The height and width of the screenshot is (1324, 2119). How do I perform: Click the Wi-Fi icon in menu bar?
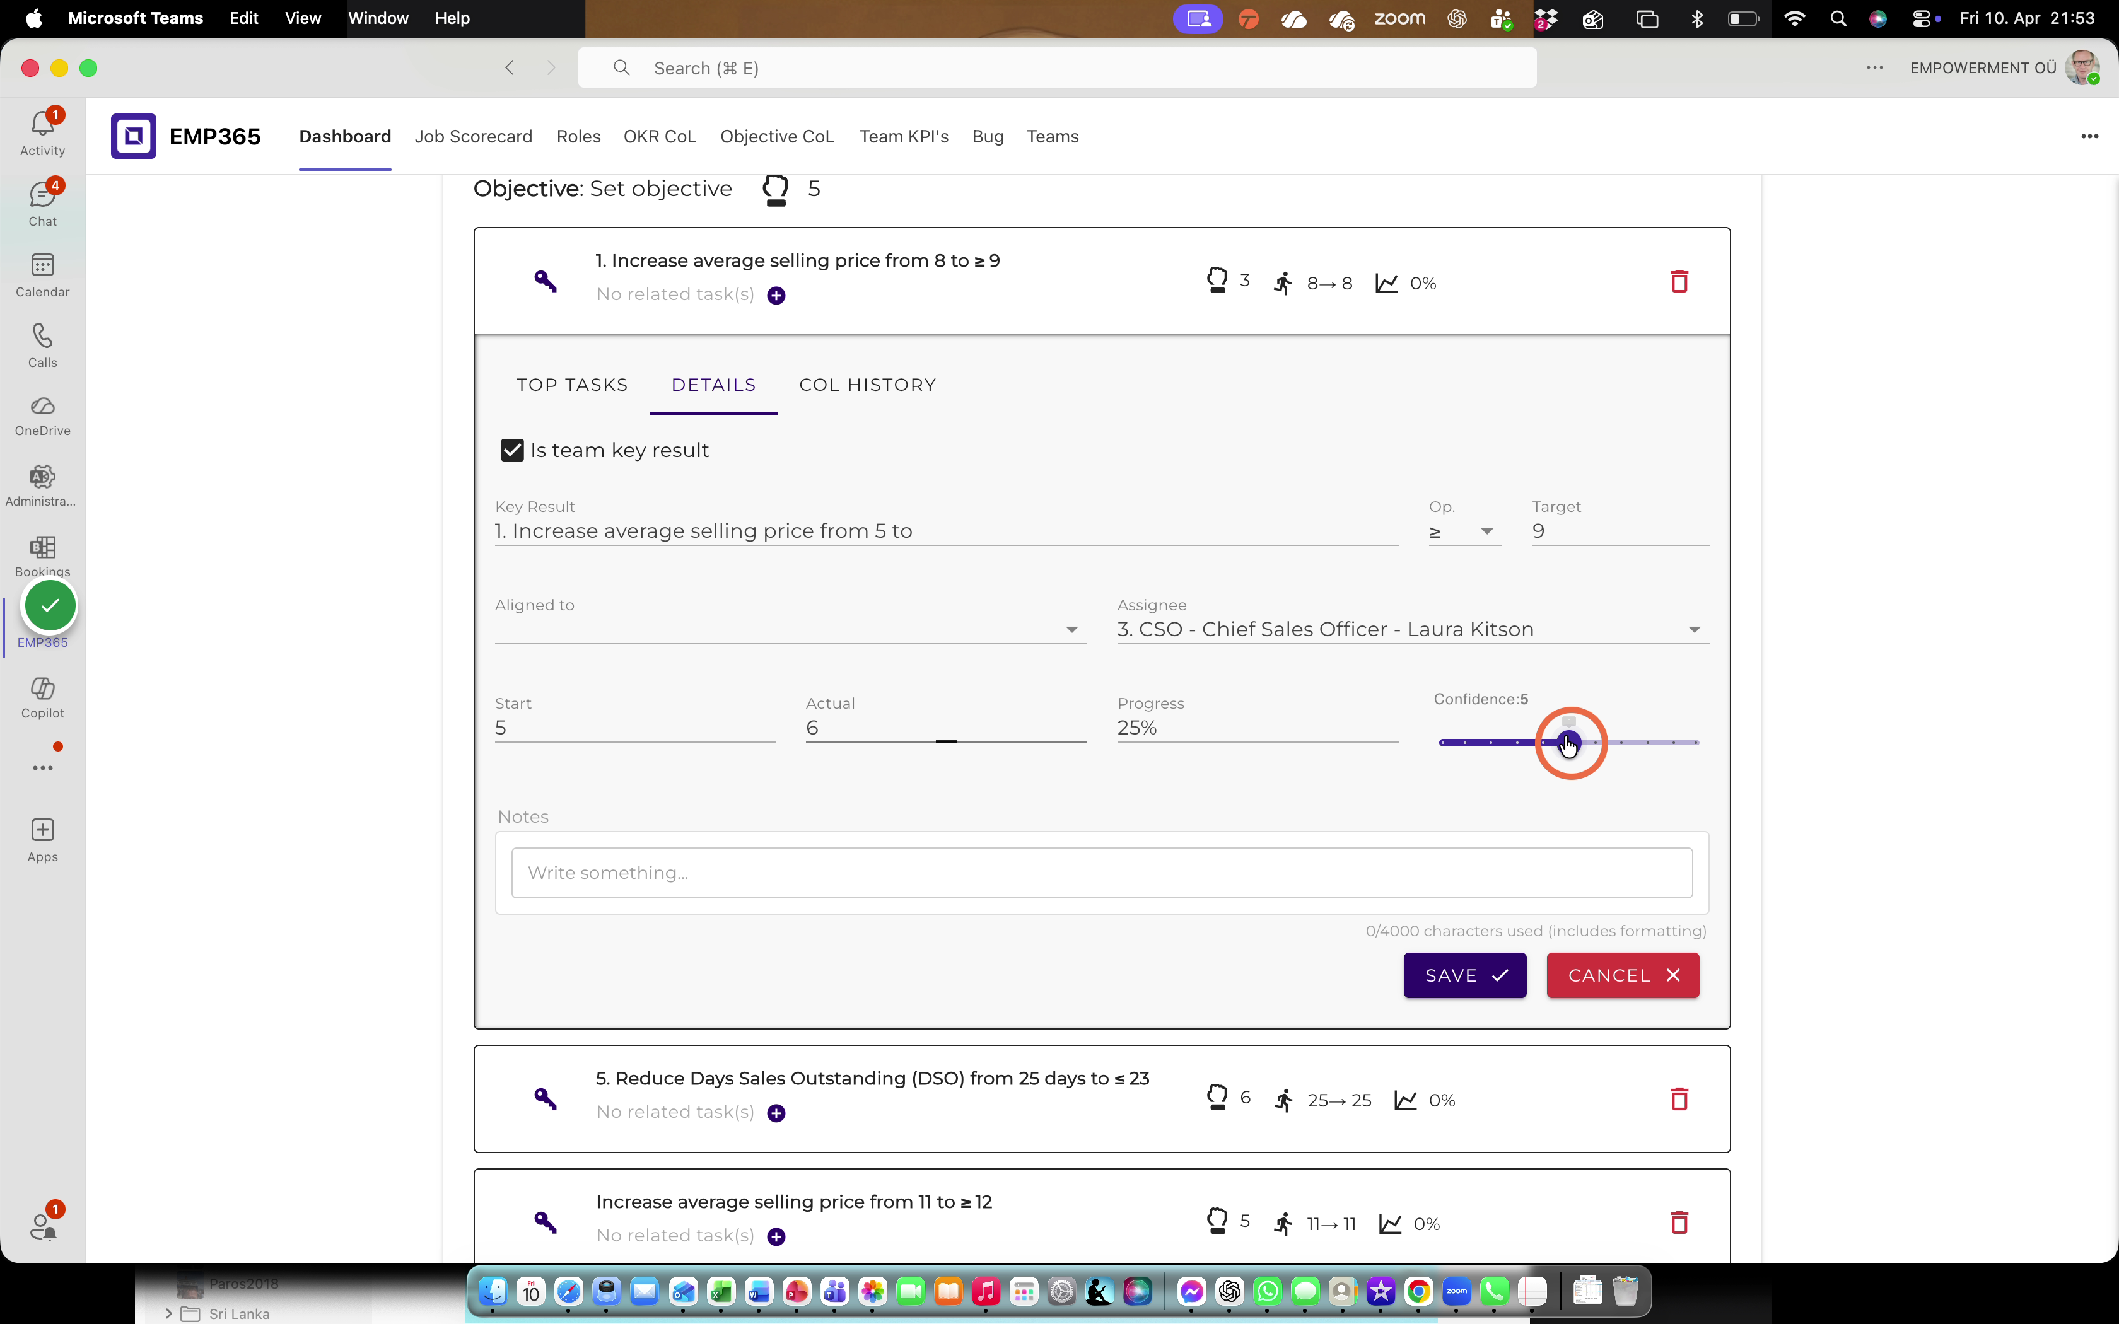(1794, 18)
